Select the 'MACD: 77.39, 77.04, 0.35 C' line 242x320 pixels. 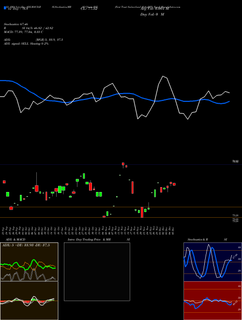click(x=23, y=32)
